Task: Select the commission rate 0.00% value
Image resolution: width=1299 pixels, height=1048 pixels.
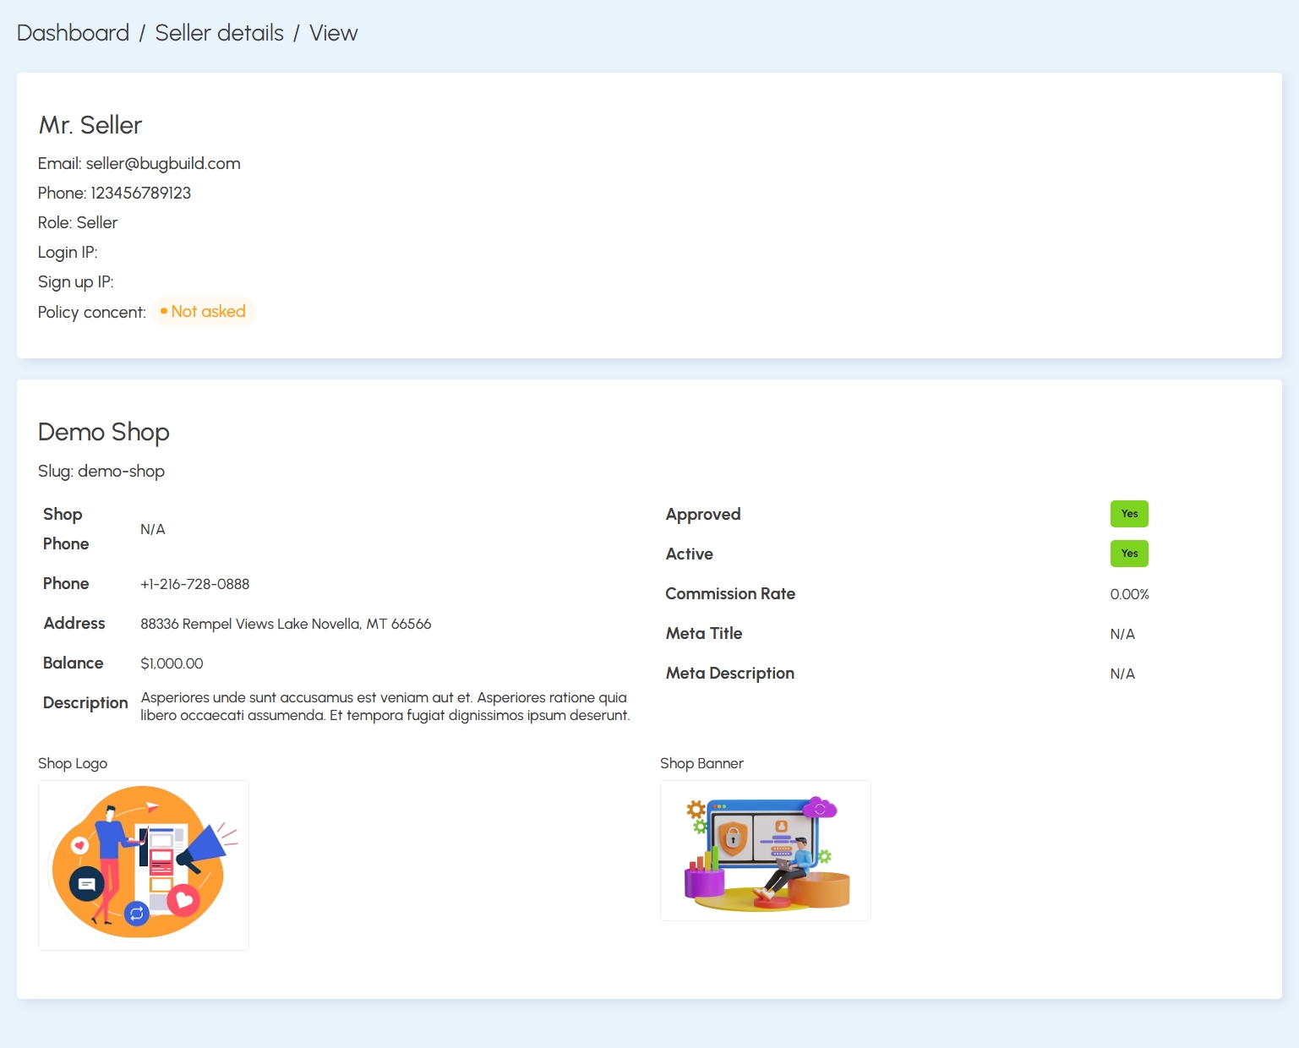Action: 1130,594
